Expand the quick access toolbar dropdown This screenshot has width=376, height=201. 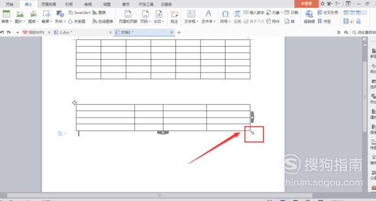[x=17, y=33]
